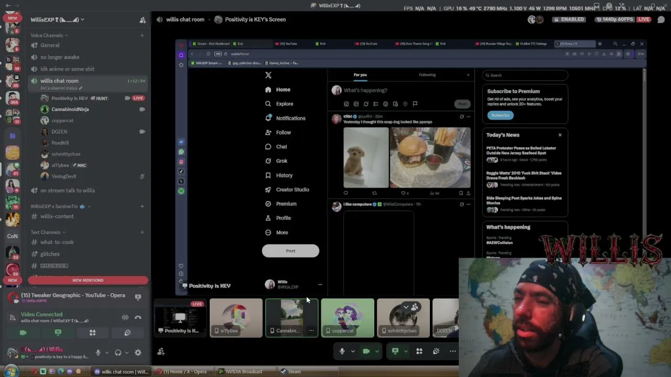Open camera options arrow in call controls
The image size is (671, 377).
(376, 351)
